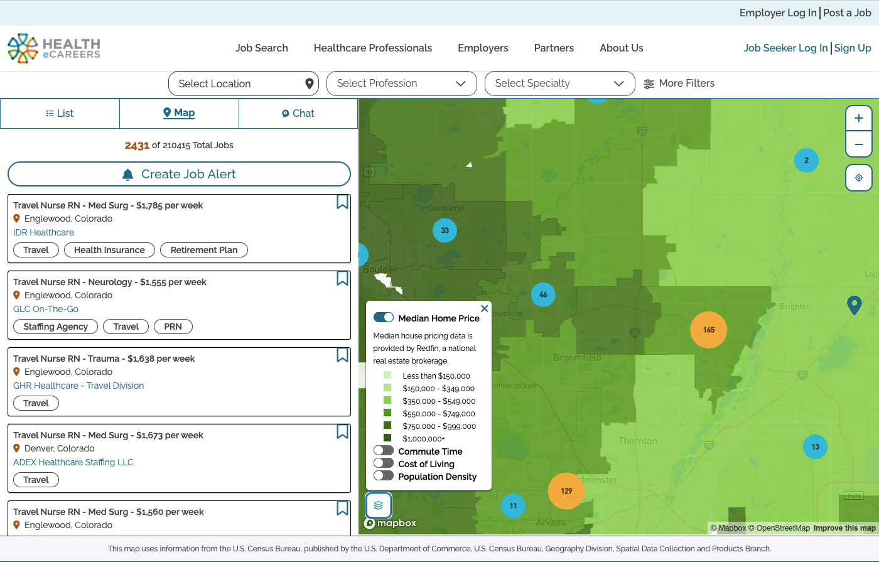Expand the Select Profession dropdown
This screenshot has width=879, height=562.
[402, 84]
